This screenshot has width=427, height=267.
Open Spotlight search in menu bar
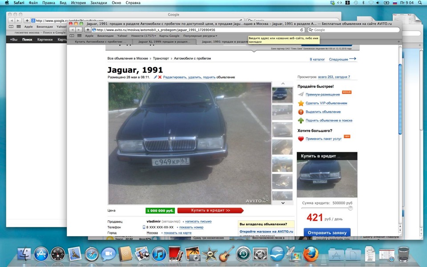tap(419, 3)
